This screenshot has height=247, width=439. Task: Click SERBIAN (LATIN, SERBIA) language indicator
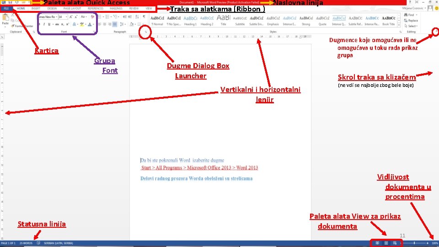58,243
